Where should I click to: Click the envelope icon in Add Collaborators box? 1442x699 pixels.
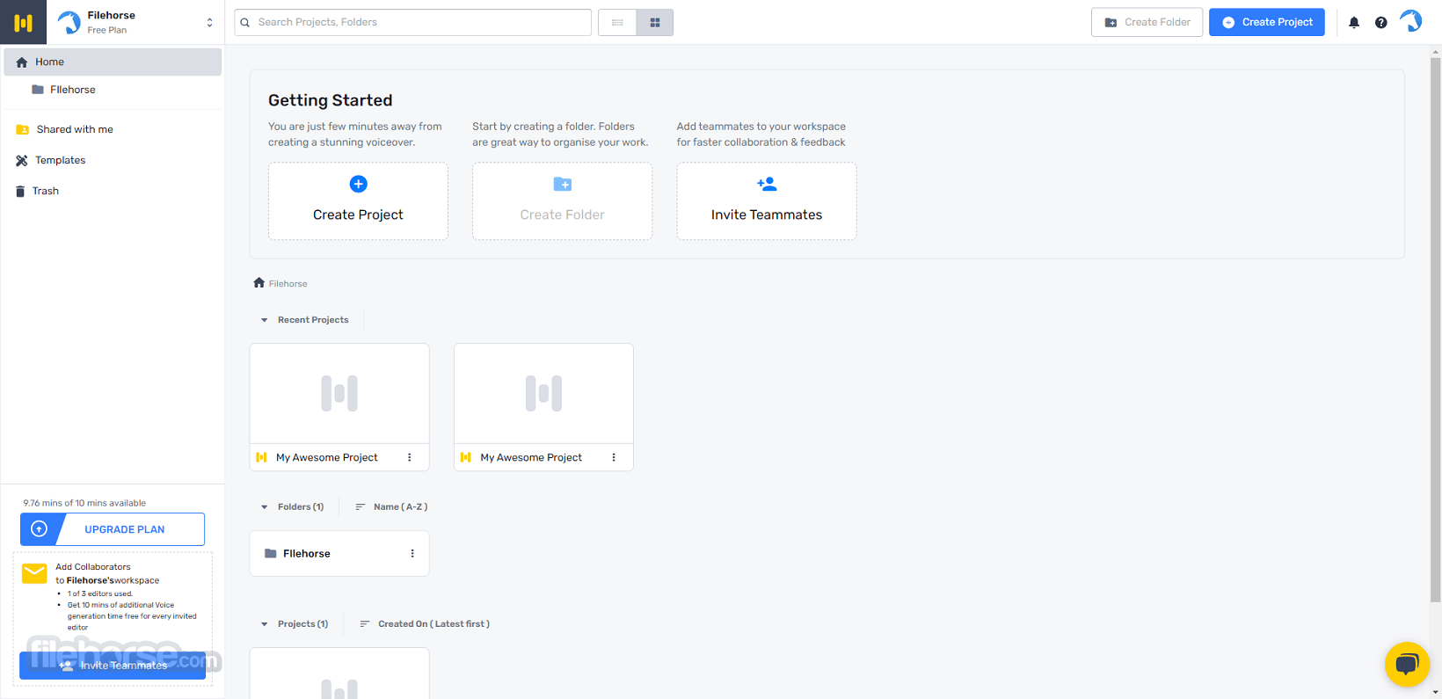point(34,573)
